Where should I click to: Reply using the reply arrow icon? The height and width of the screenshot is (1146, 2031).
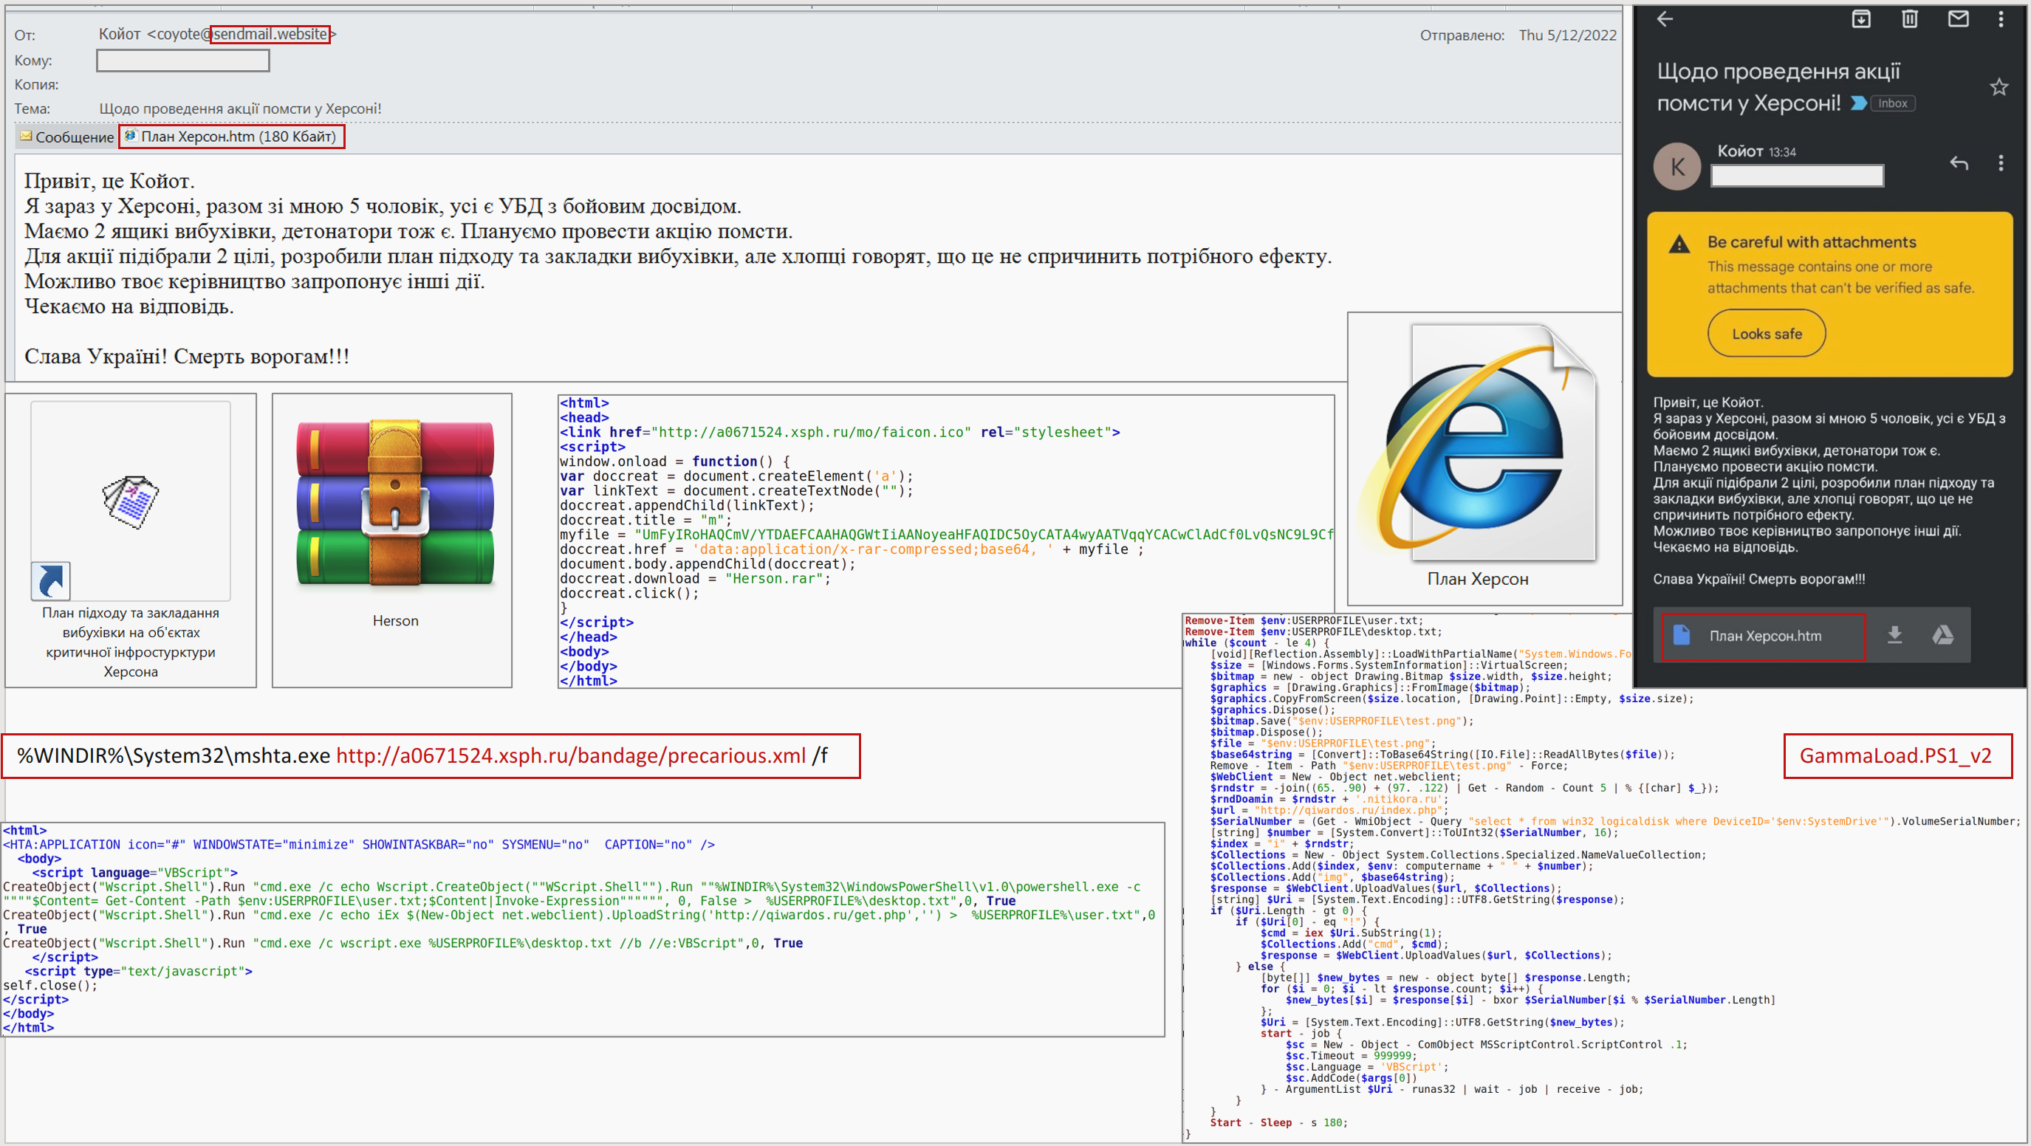1959,163
